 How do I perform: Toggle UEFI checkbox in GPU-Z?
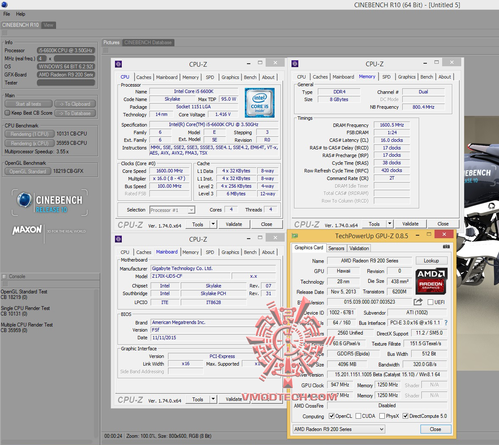[x=430, y=302]
